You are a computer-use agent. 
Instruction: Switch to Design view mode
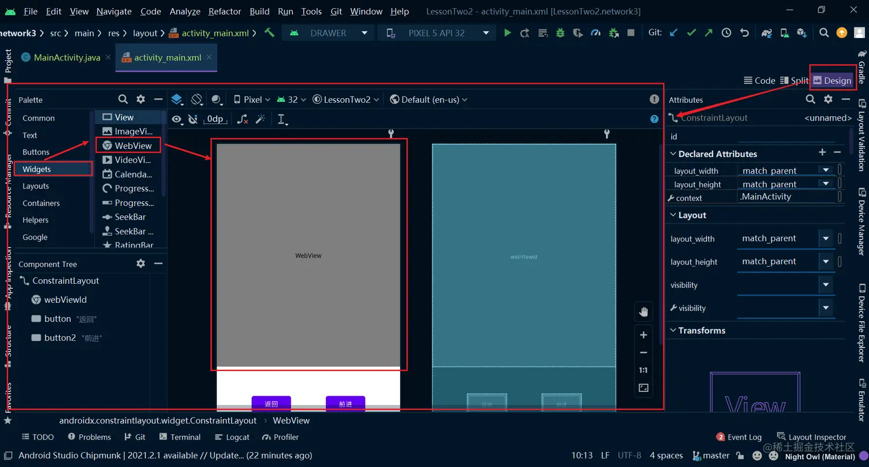tap(832, 80)
